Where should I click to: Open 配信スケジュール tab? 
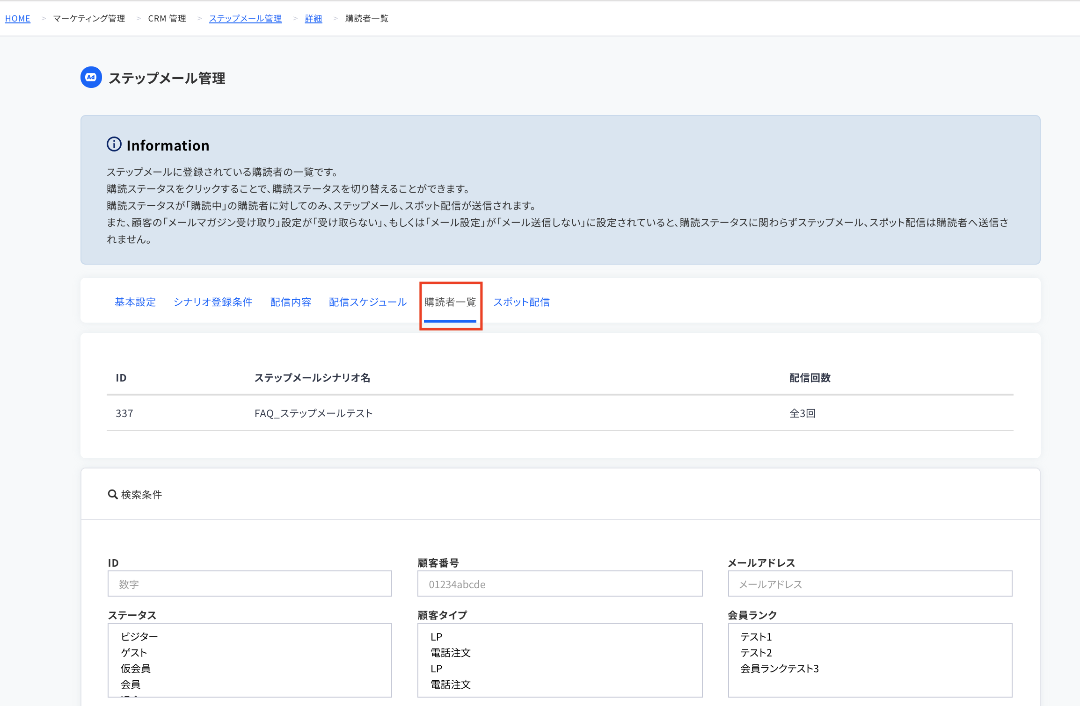tap(368, 302)
